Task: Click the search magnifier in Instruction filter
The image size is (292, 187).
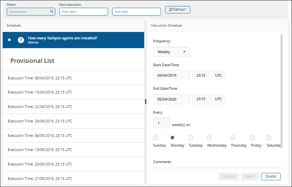Action: (52, 12)
